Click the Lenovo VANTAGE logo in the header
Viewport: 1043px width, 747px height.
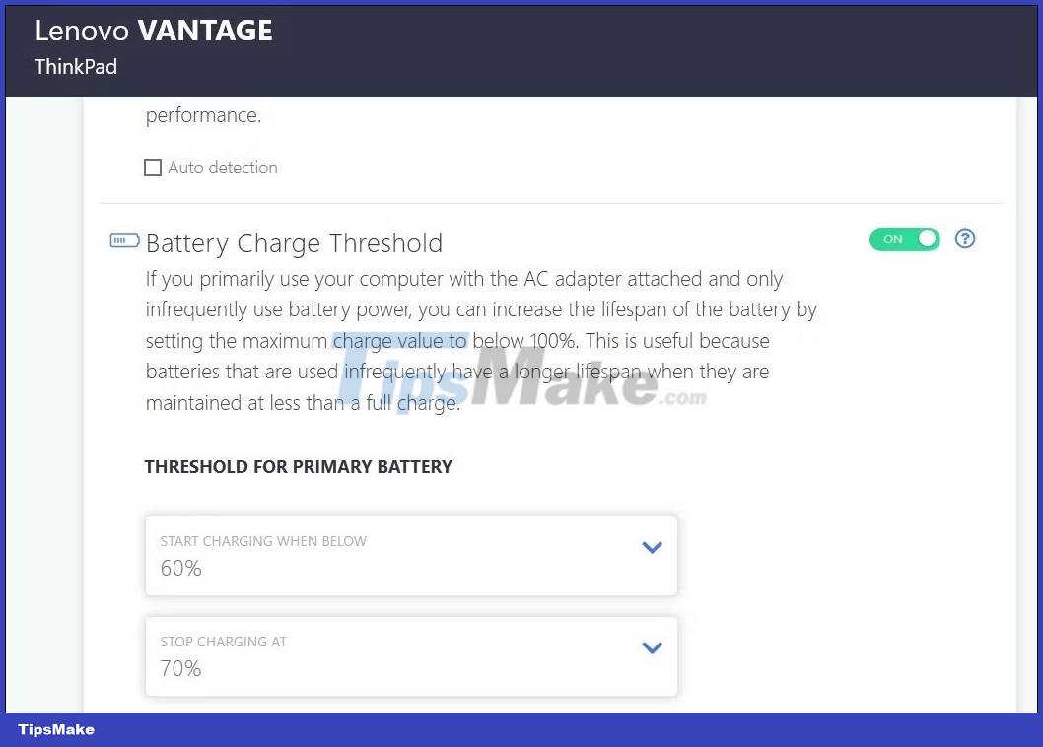click(x=154, y=31)
